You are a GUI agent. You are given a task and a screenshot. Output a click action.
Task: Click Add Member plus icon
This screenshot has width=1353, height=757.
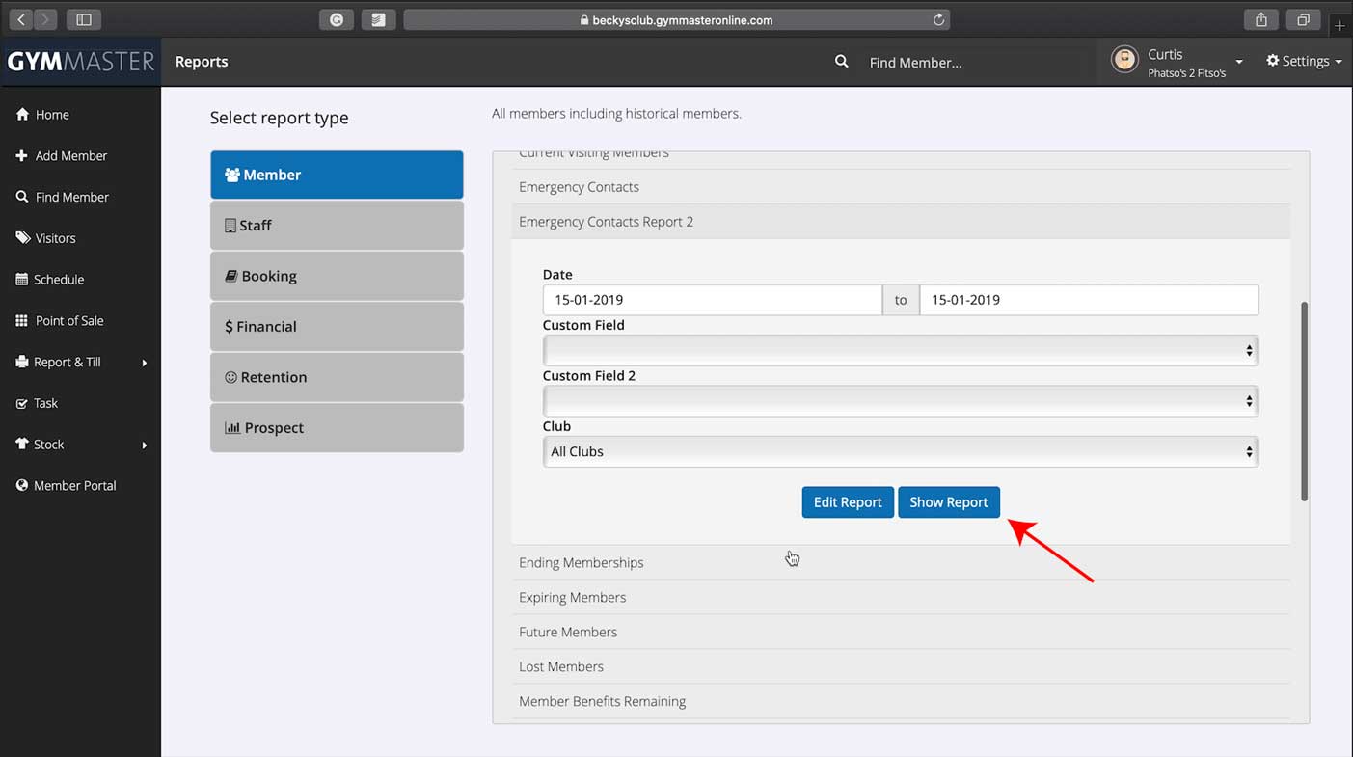tap(22, 155)
